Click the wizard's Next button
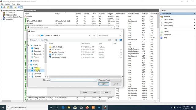Screen dimensions: 196x110 click(x=95, y=92)
